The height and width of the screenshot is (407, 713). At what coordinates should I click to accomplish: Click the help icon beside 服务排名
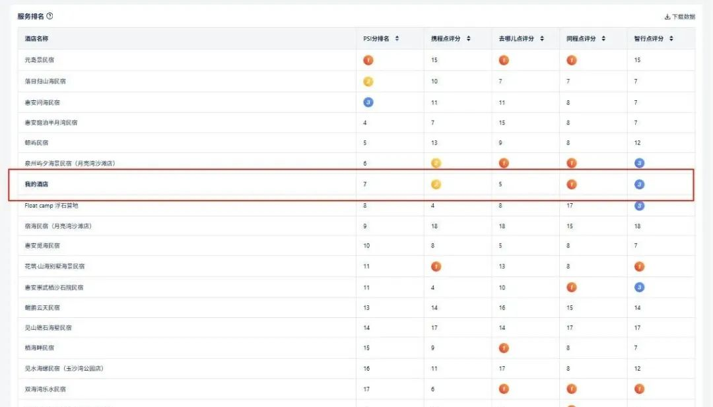[x=50, y=16]
